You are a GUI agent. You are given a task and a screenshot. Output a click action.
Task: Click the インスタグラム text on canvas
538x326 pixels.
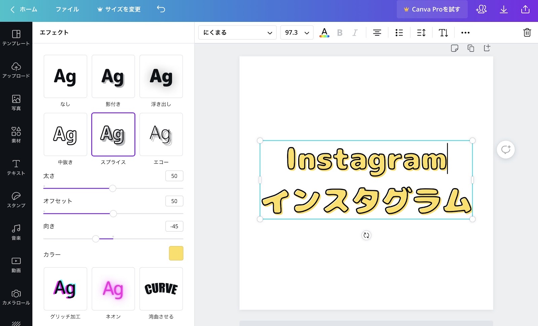click(367, 201)
